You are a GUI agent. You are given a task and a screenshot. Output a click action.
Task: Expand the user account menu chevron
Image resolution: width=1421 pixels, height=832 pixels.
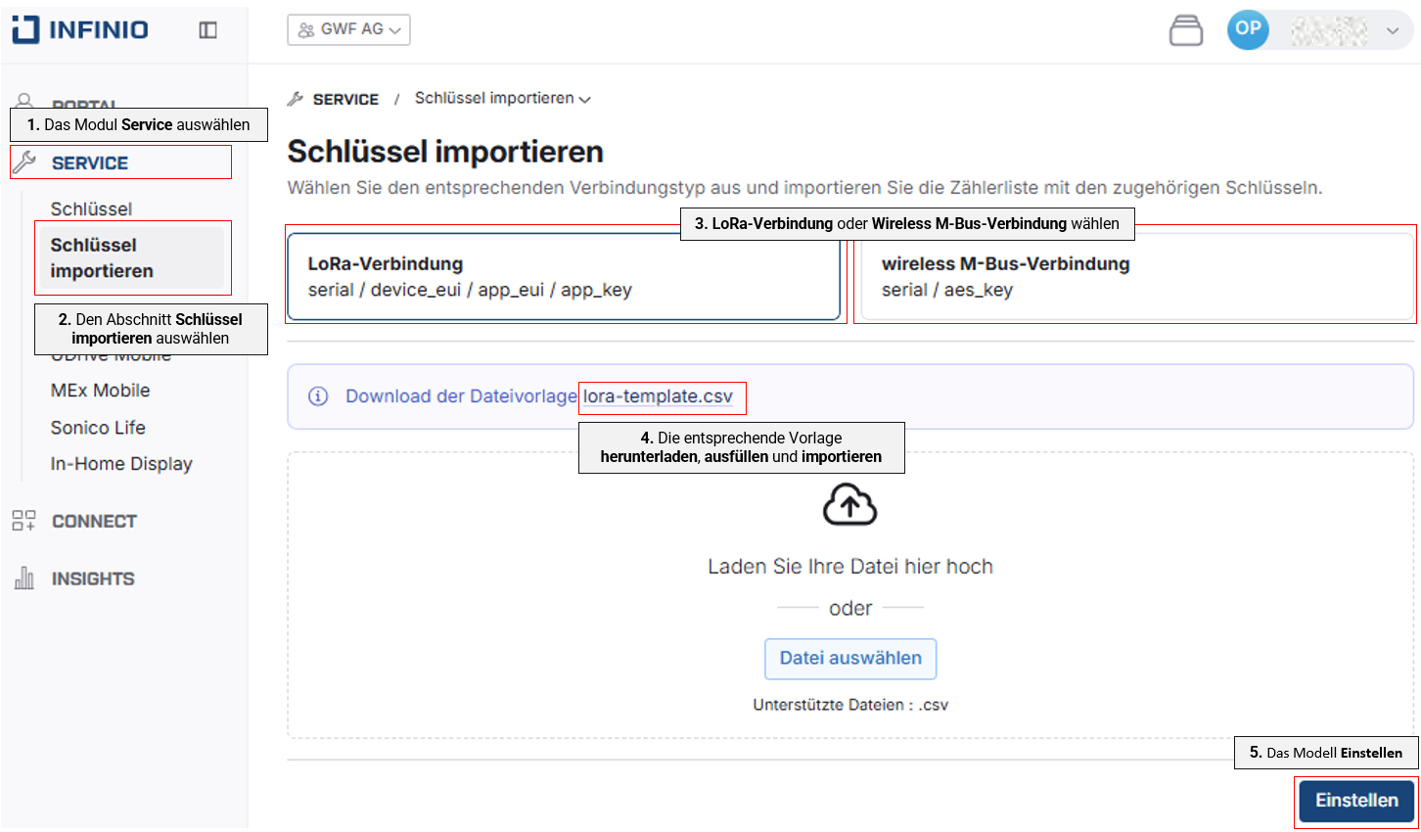(1393, 30)
